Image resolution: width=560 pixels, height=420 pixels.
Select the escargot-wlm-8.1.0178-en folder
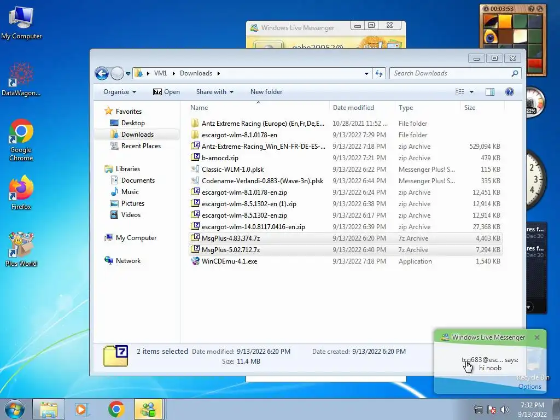[345, 135]
